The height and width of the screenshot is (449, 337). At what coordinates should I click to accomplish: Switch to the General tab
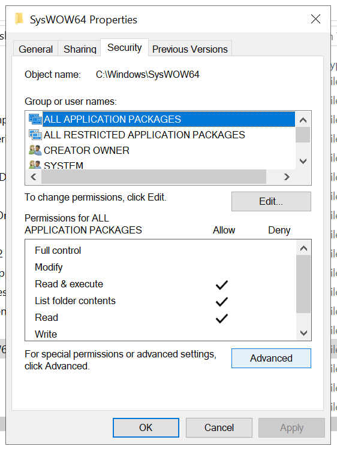(35, 49)
